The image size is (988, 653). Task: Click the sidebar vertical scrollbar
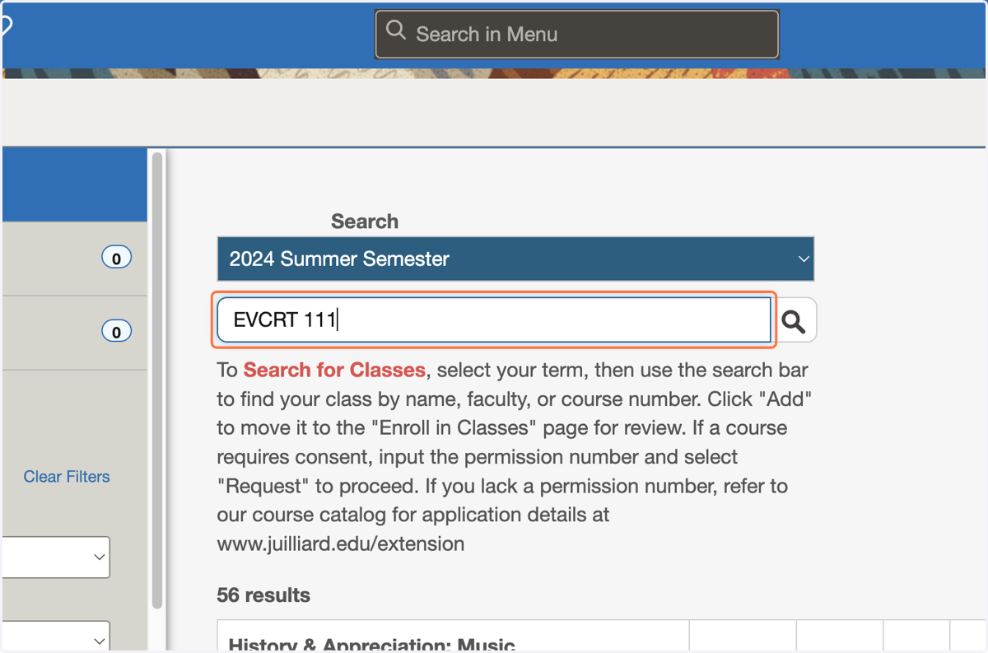157,379
